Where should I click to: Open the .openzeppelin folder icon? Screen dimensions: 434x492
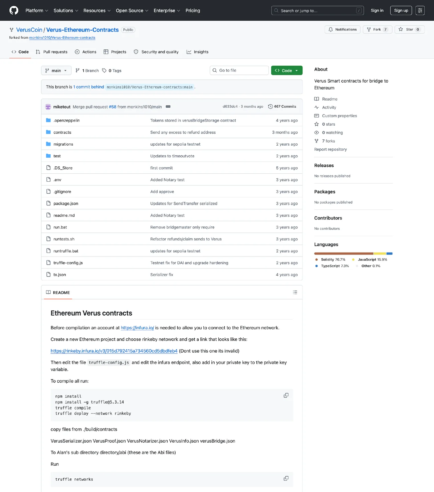tap(48, 120)
